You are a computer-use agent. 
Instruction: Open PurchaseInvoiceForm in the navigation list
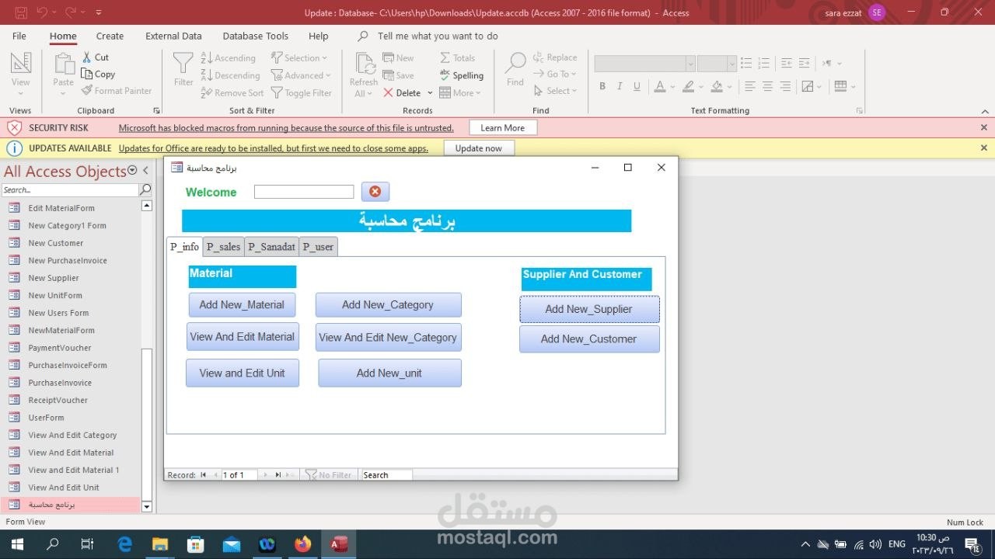(68, 365)
